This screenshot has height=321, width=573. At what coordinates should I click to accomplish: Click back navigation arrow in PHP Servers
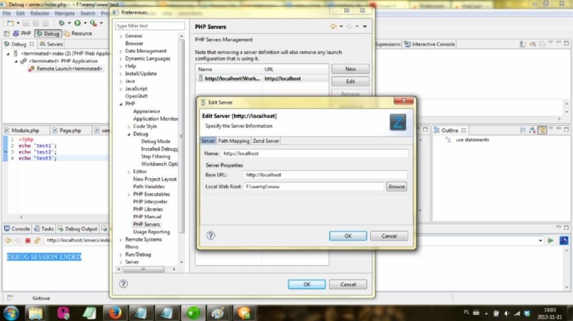click(x=334, y=26)
